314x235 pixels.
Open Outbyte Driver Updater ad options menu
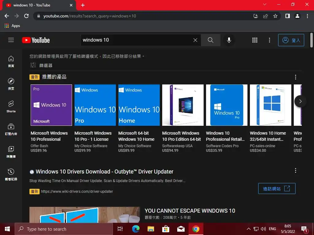point(295,170)
